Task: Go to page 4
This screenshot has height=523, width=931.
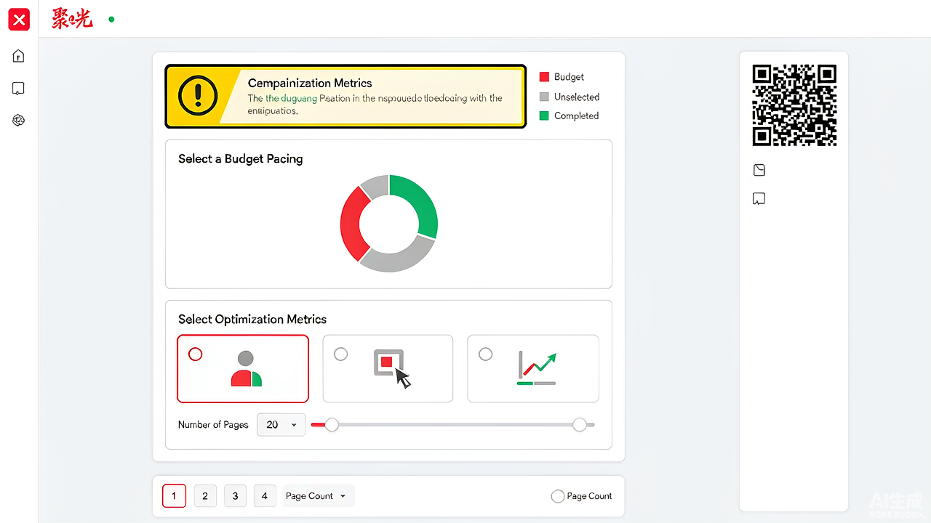Action: pyautogui.click(x=265, y=496)
